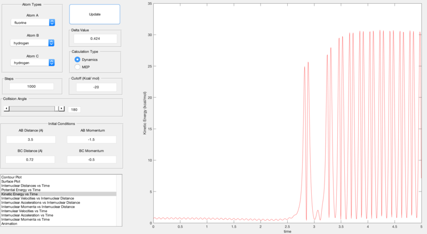The image size is (427, 234).
Task: Open the Atom B hydrogen dropdown
Action: click(x=33, y=43)
